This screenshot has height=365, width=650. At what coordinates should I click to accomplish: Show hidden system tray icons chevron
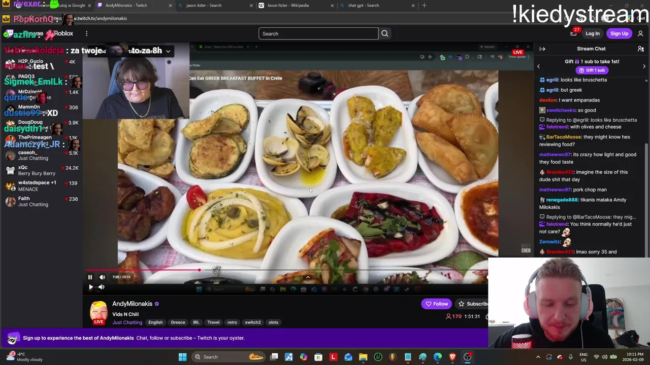pyautogui.click(x=538, y=357)
